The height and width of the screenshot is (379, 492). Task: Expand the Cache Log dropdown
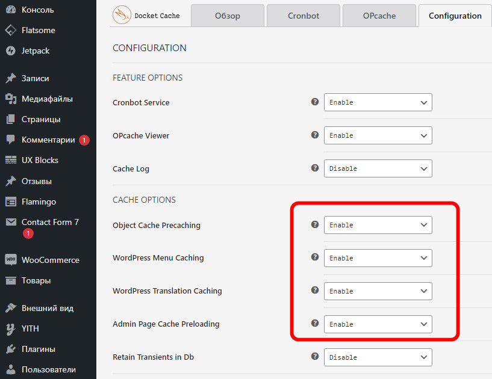[378, 168]
